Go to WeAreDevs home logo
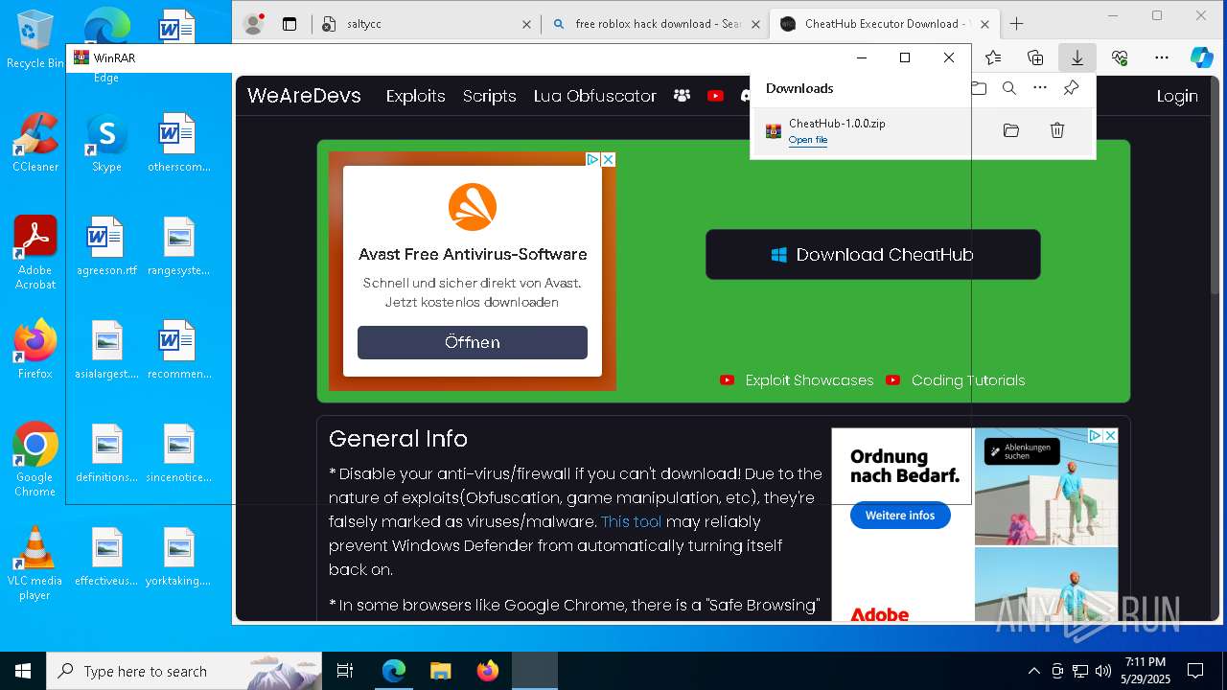 (x=304, y=96)
